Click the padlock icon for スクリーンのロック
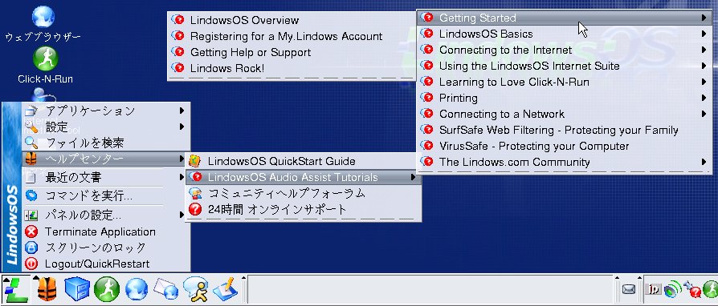Image resolution: width=718 pixels, height=306 pixels. tap(31, 248)
